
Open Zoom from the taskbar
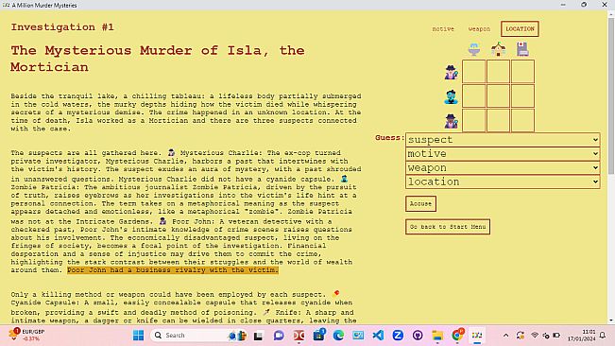coord(398,336)
